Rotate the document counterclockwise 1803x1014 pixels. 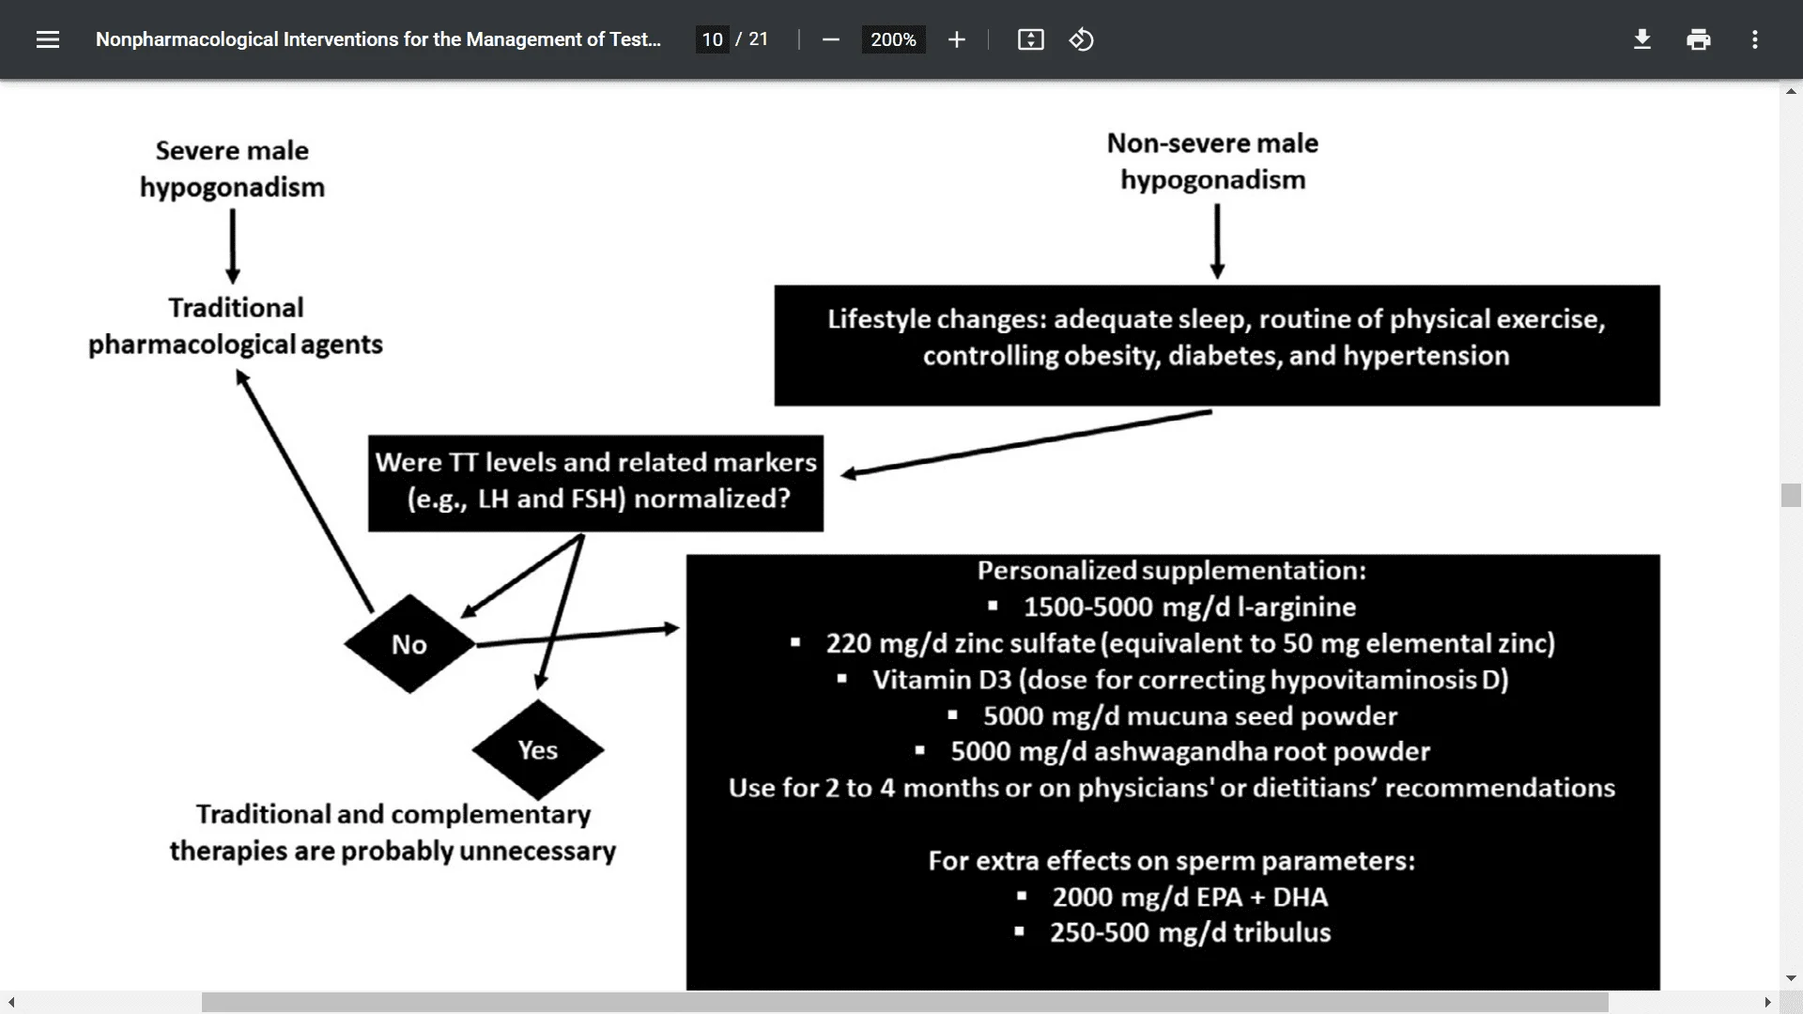(1081, 39)
